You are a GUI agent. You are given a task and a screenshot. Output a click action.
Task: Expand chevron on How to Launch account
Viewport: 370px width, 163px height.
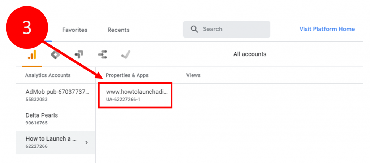pyautogui.click(x=87, y=142)
